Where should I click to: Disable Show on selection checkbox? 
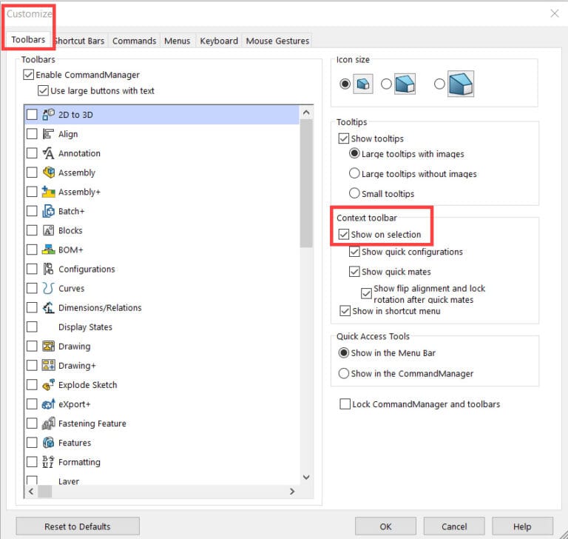343,235
